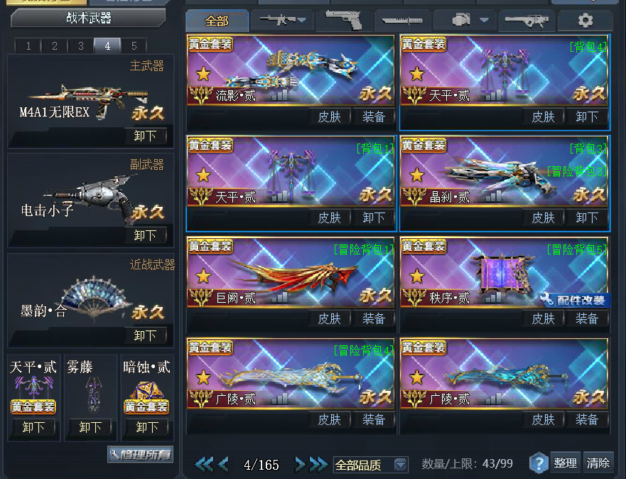This screenshot has height=479, width=626.
Task: Switch to backpack slot 5
Action: 134,45
